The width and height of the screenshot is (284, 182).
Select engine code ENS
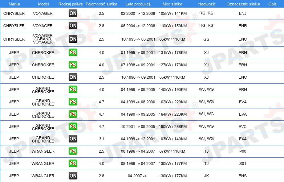click(x=243, y=176)
